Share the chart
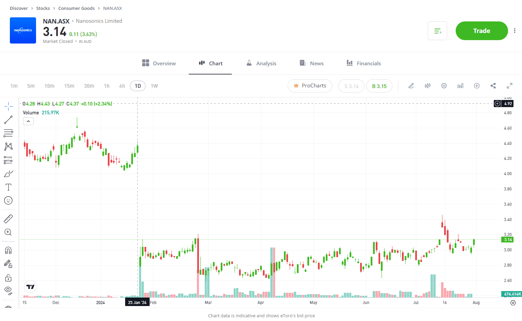 pyautogui.click(x=493, y=86)
